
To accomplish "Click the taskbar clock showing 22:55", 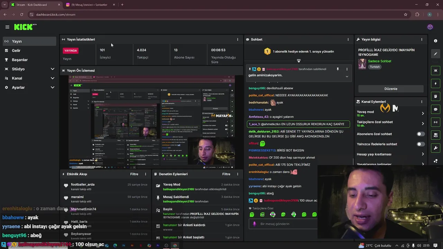I will pos(426,246).
